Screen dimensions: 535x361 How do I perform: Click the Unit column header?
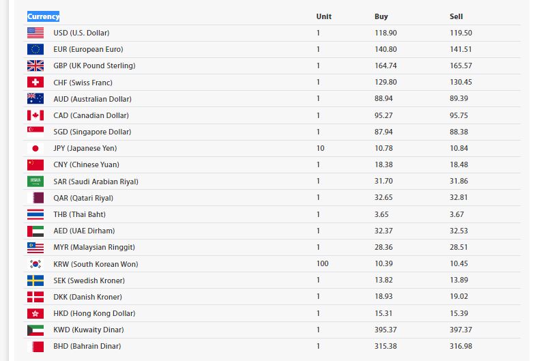(x=323, y=16)
